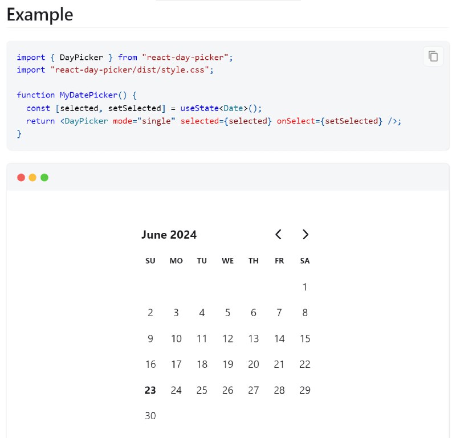Click the green window dot
Viewport: 456px width, 438px height.
[x=44, y=177]
